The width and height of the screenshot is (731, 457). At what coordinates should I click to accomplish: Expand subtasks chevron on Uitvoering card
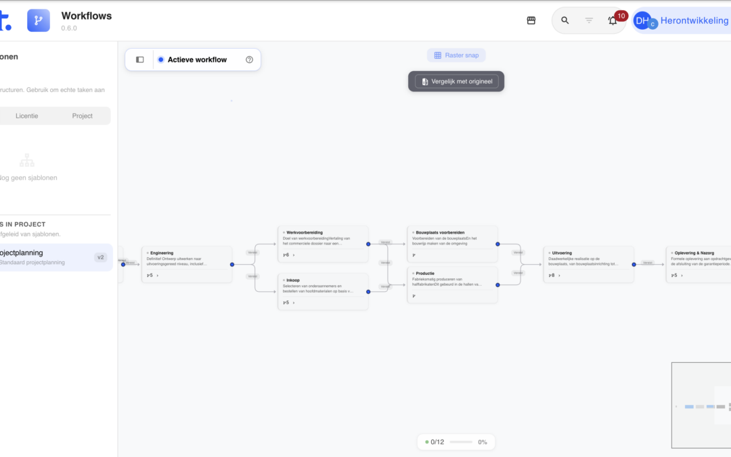click(560, 276)
